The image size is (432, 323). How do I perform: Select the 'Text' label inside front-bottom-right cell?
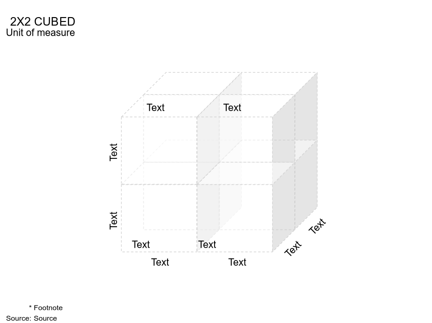pyautogui.click(x=207, y=244)
